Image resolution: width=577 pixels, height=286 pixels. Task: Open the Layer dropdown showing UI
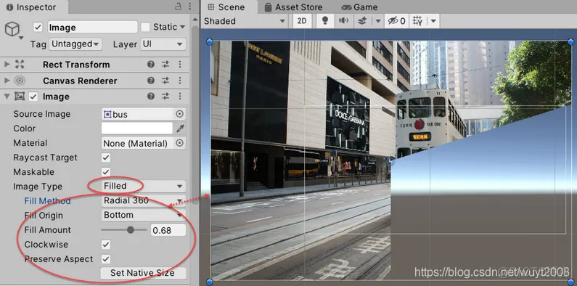coord(163,44)
